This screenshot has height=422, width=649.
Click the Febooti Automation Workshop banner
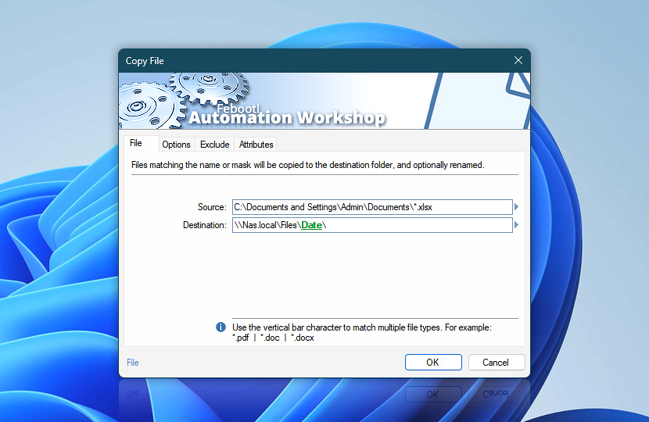pos(324,101)
